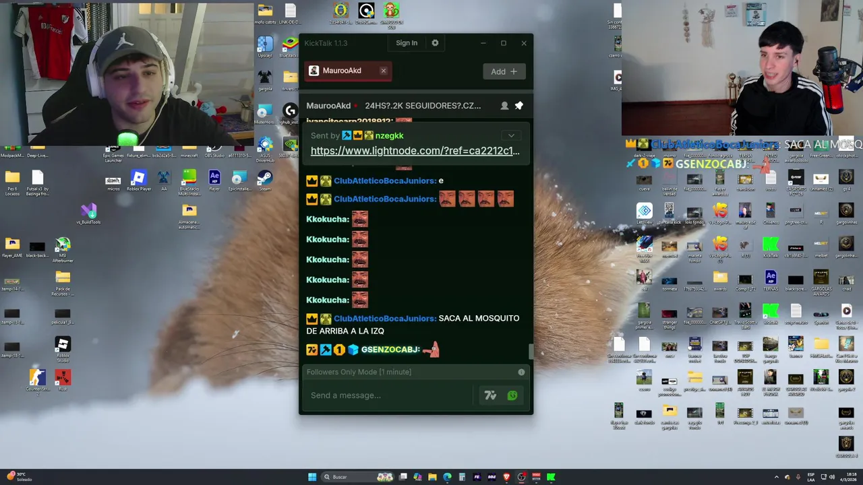The width and height of the screenshot is (863, 485).
Task: Click the Windows Start button
Action: [311, 477]
